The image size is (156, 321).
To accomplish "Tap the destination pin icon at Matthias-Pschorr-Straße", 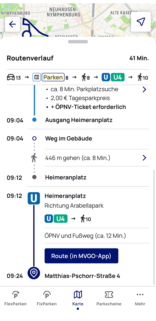I will (x=34, y=273).
